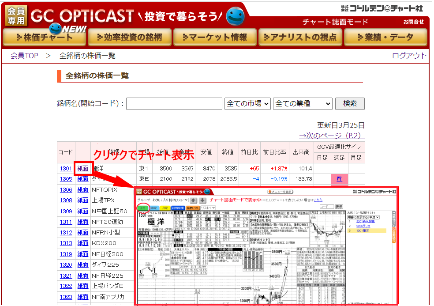
Task: Open stock code 1313 link
Action: 66,243
